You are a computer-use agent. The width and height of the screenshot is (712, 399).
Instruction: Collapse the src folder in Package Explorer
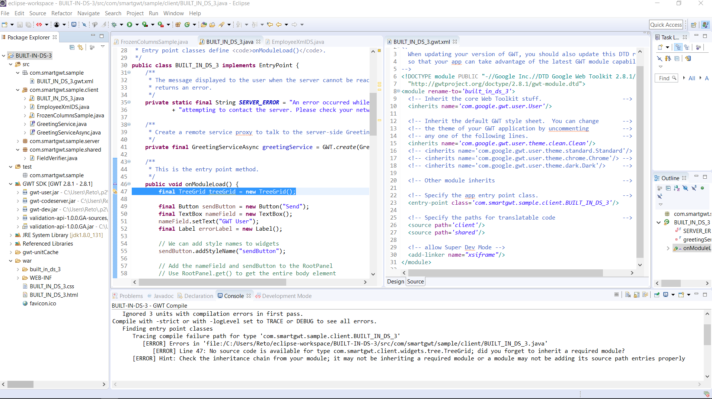(11, 64)
